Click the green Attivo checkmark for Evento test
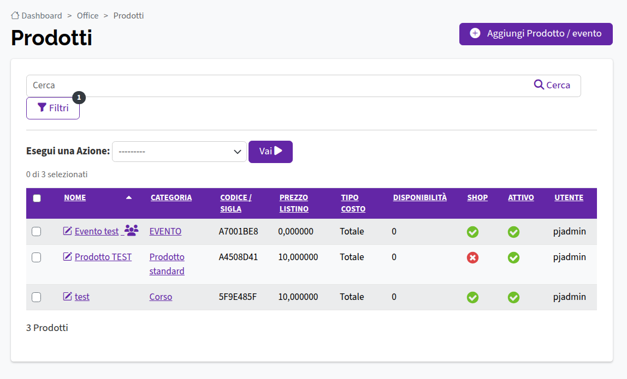The image size is (627, 379). tap(513, 232)
